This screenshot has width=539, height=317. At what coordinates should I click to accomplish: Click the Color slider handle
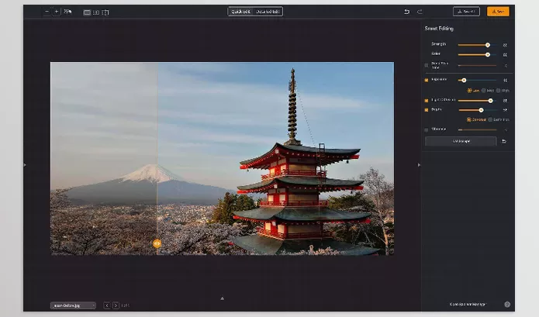[488, 54]
